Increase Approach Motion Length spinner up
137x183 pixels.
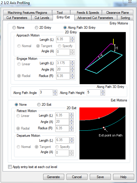coord(73,38)
